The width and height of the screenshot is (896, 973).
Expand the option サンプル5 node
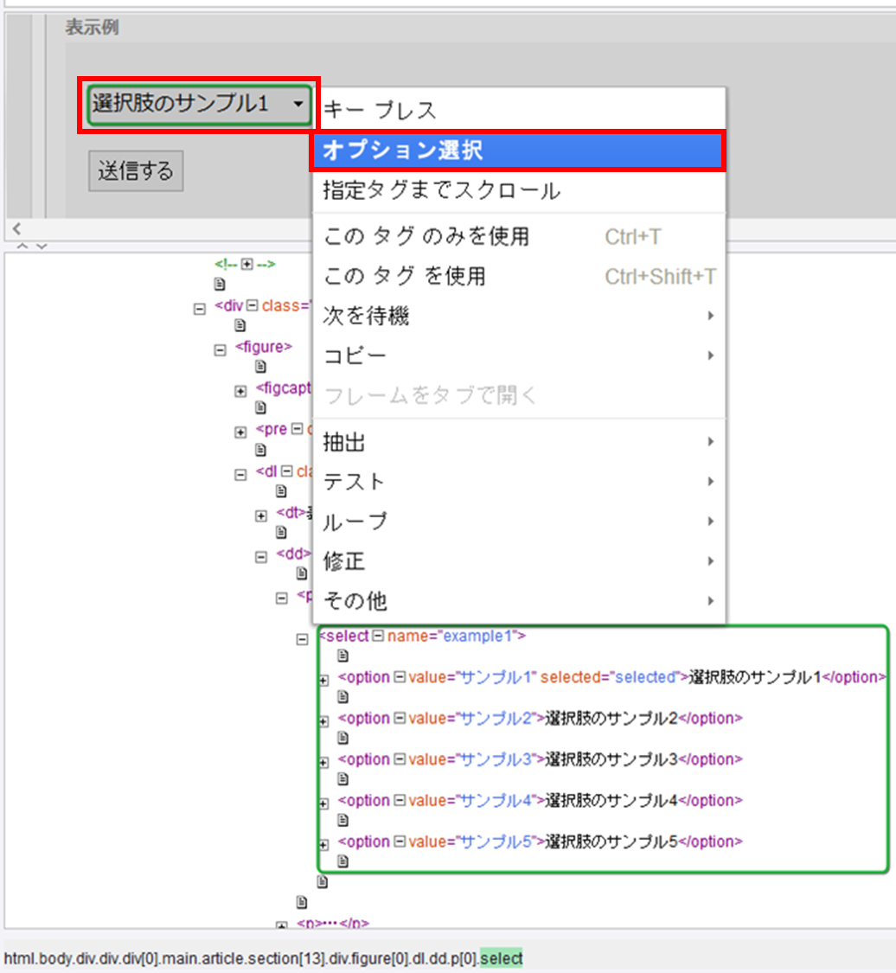324,845
